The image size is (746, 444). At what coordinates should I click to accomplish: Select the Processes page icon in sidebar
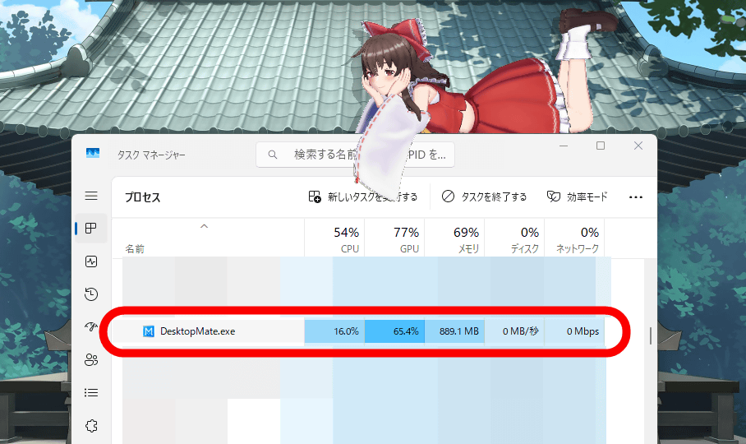[91, 229]
